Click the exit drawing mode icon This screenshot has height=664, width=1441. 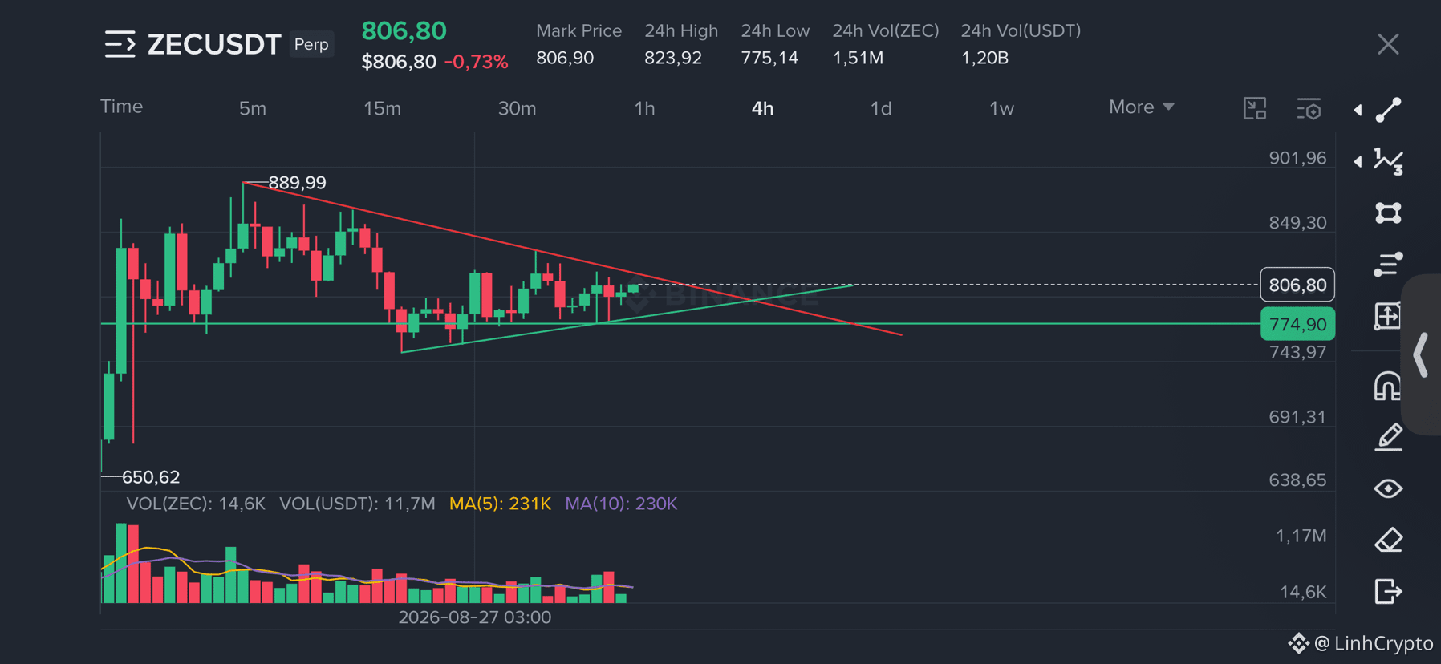point(1389,591)
